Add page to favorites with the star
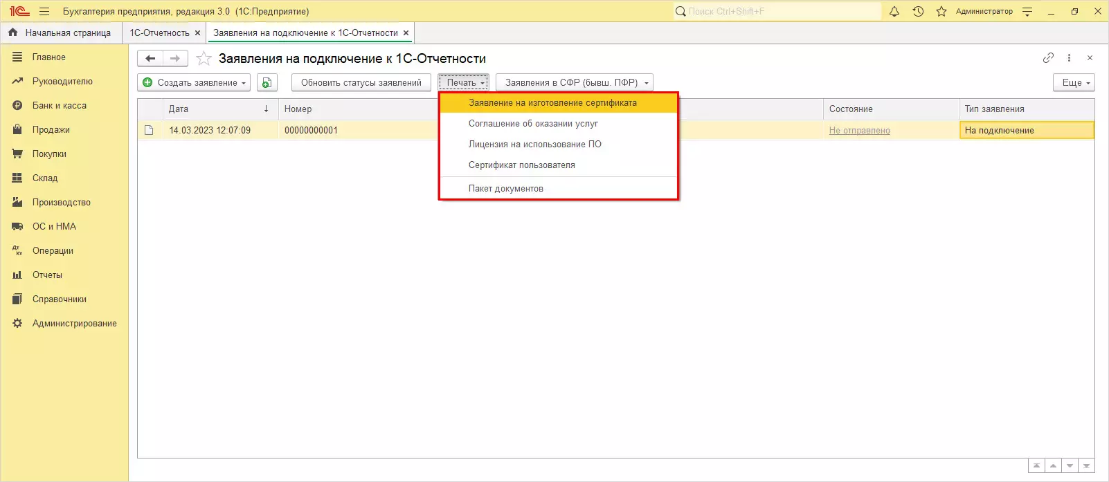 coord(204,59)
